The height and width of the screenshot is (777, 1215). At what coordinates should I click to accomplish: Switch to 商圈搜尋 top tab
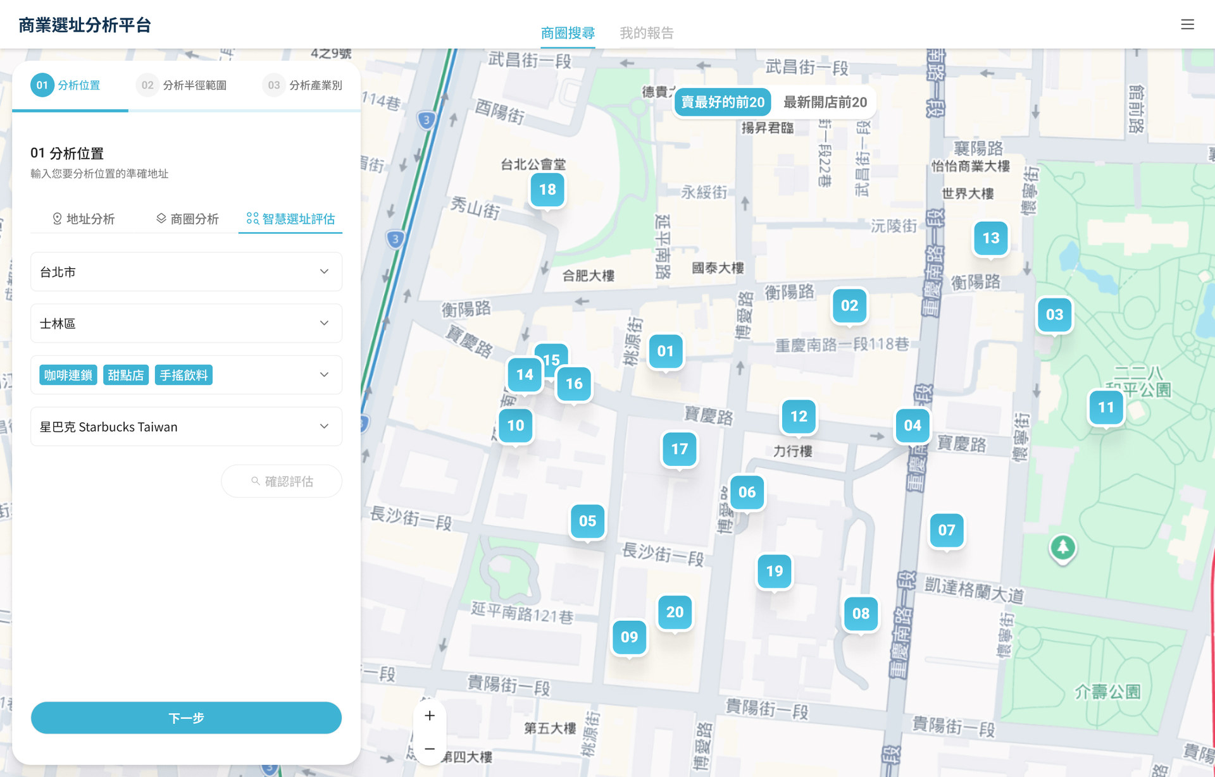click(568, 33)
